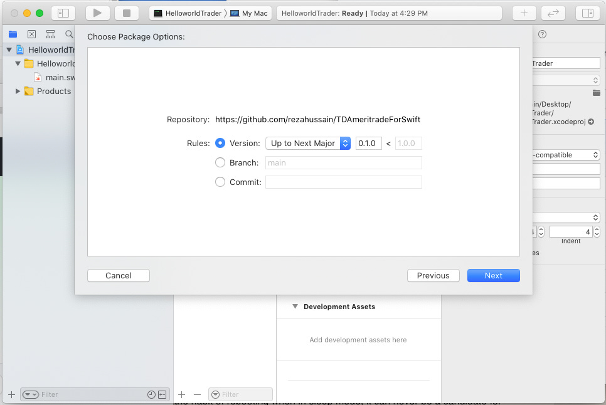Select the Version rule radio button
This screenshot has height=405, width=606.
(220, 143)
